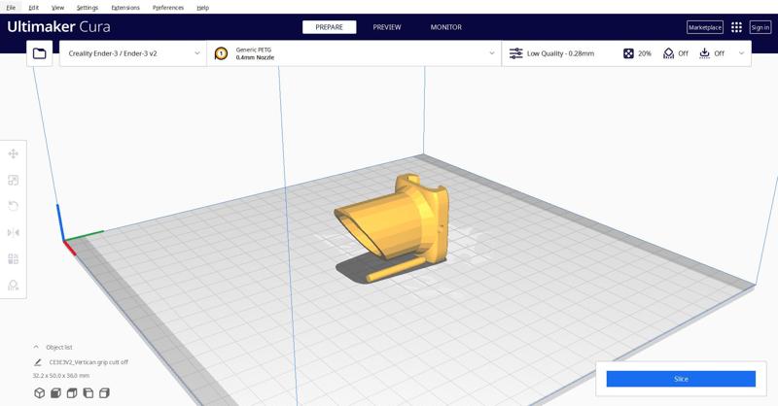Click the open file folder icon

point(39,53)
